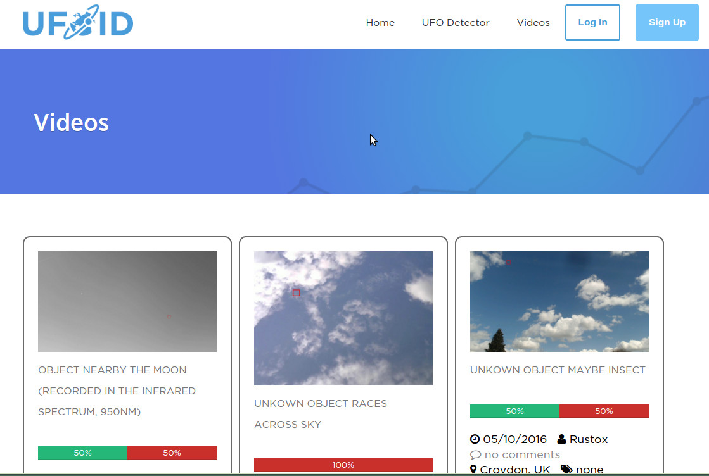Click the 'no comments' link
The width and height of the screenshot is (709, 476).
521,454
